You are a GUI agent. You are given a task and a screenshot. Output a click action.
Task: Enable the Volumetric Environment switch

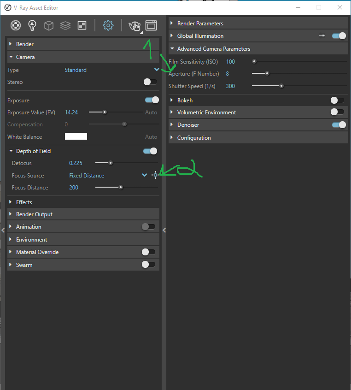(337, 112)
